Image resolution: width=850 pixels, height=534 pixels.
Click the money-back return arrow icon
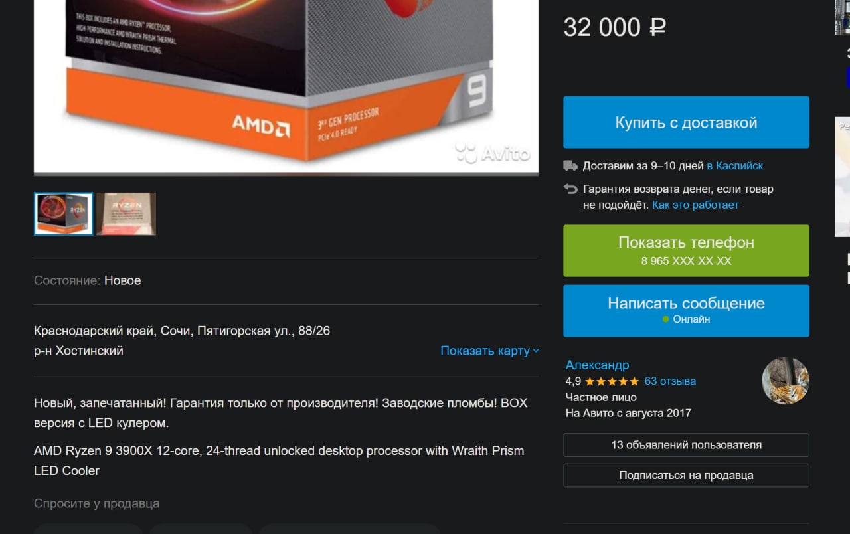[570, 189]
